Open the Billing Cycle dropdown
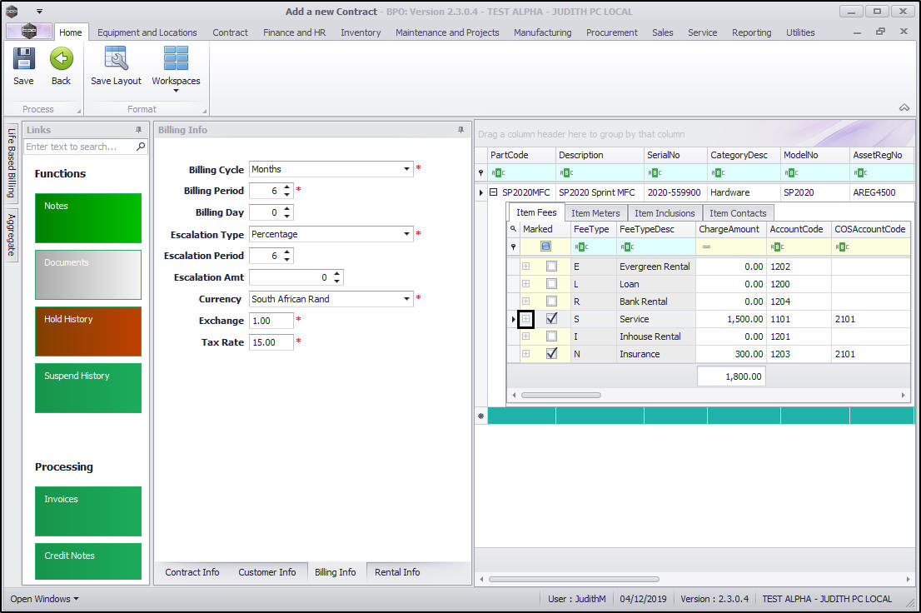 pos(407,169)
